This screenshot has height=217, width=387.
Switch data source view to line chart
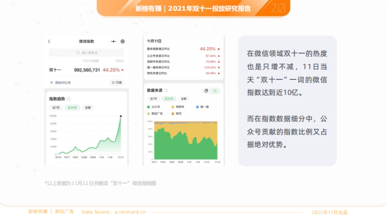click(215, 91)
